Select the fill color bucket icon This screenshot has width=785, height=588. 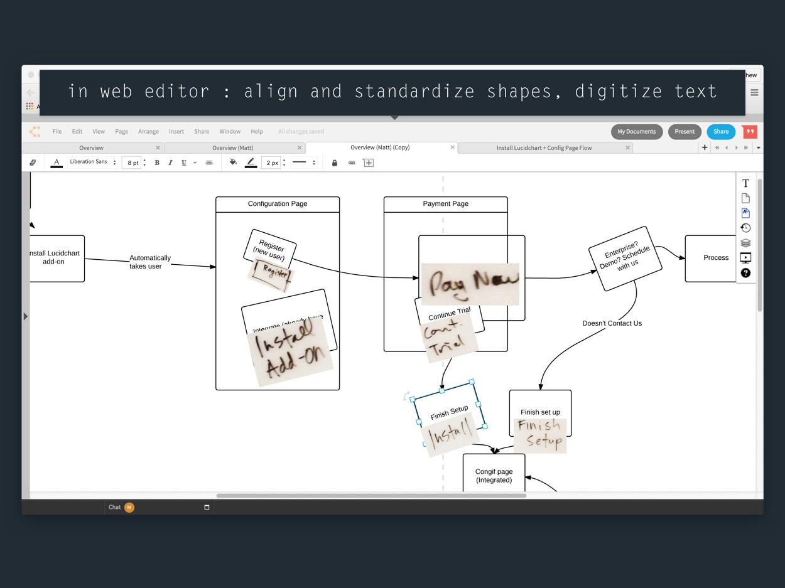233,163
